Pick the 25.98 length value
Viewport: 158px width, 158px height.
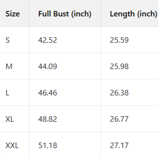(x=119, y=66)
